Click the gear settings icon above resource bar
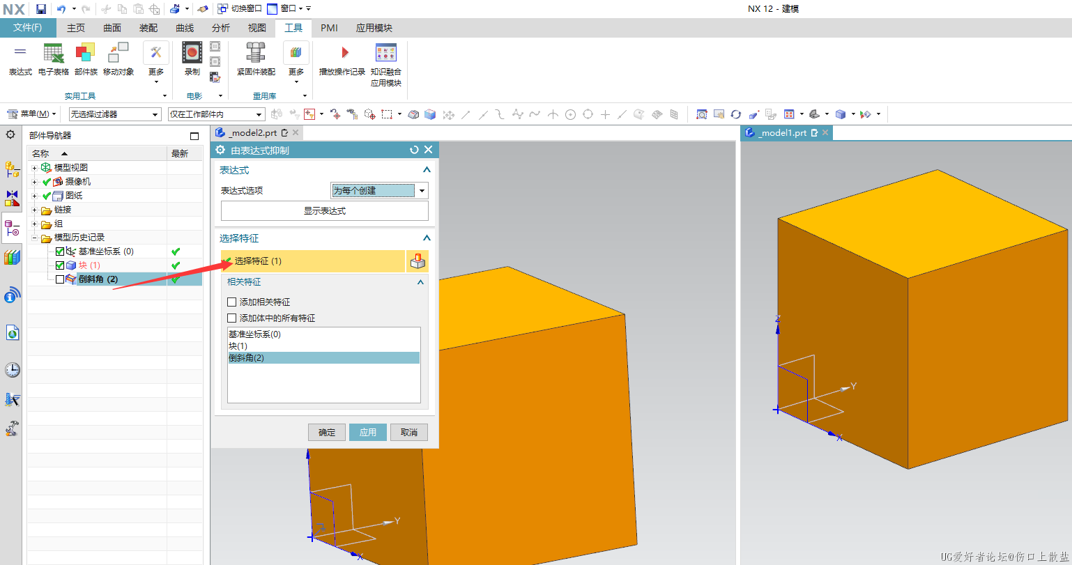 pyautogui.click(x=10, y=134)
